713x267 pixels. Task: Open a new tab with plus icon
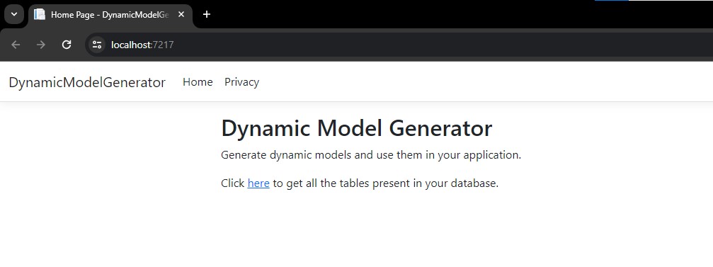pyautogui.click(x=207, y=15)
